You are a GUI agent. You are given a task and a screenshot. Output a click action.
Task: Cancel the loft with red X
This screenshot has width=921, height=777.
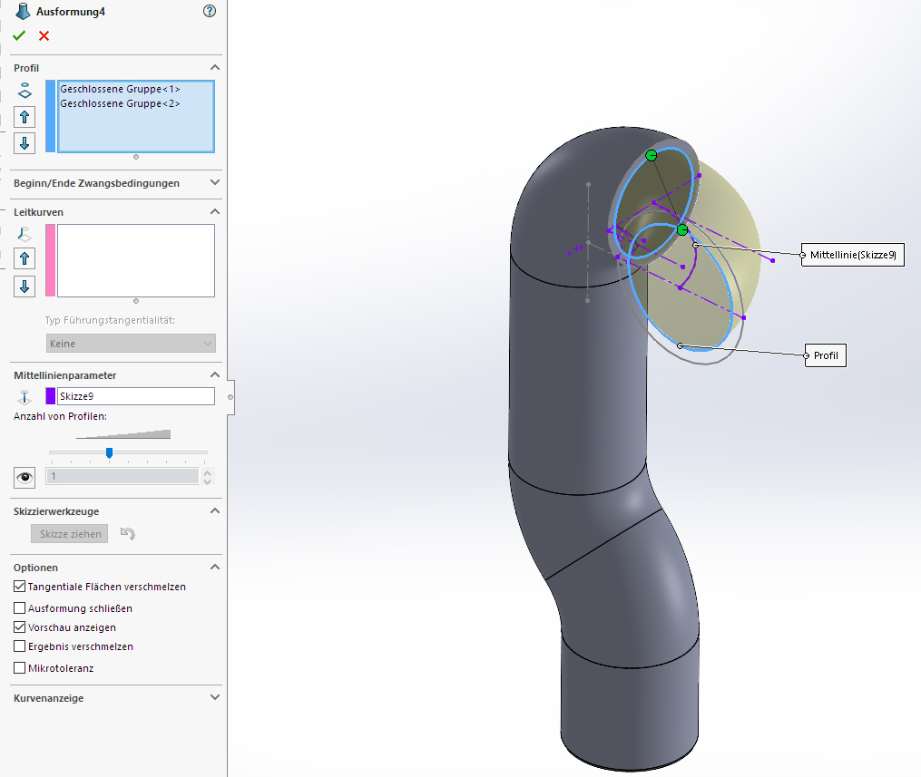coord(44,35)
